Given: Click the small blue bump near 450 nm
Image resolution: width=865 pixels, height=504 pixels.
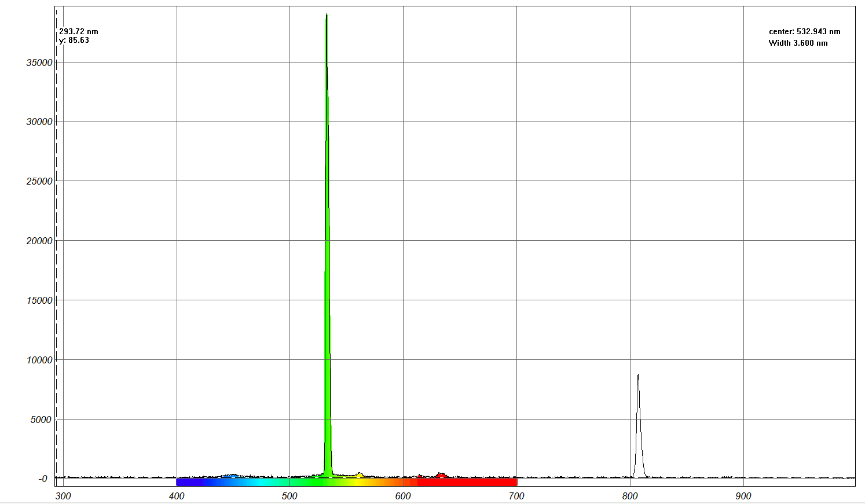Looking at the screenshot, I should tap(232, 476).
